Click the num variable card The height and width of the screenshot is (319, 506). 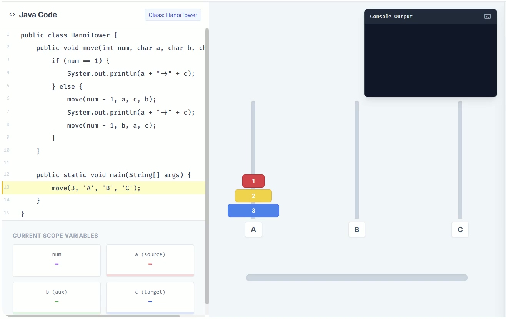click(57, 260)
